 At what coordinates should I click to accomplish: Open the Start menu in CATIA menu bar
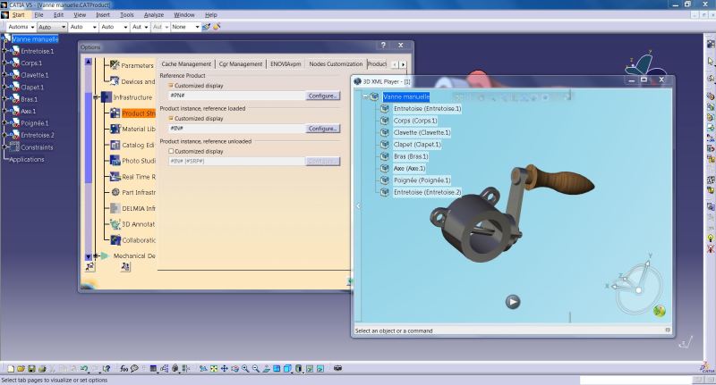[18, 14]
